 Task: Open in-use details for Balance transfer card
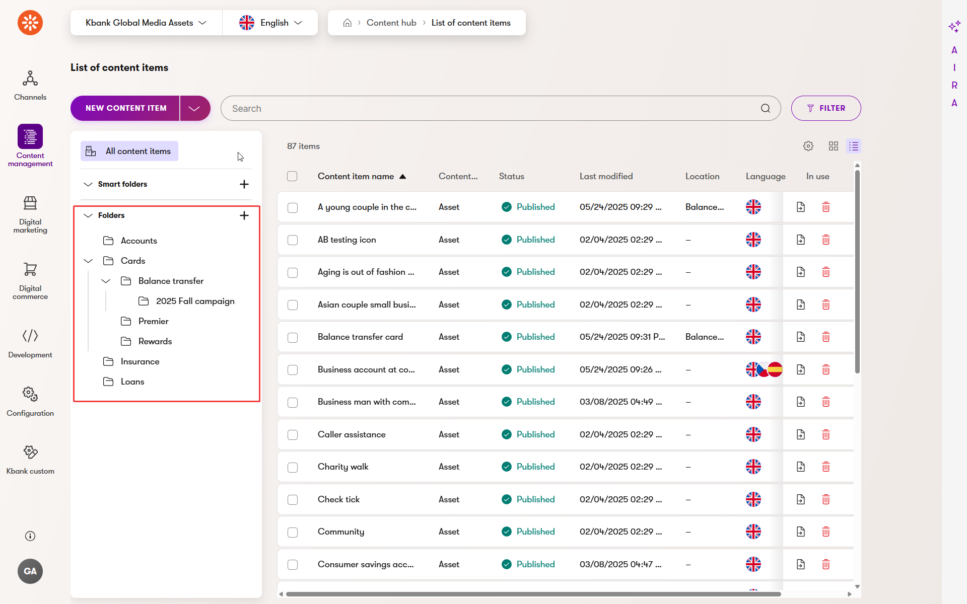pos(801,337)
